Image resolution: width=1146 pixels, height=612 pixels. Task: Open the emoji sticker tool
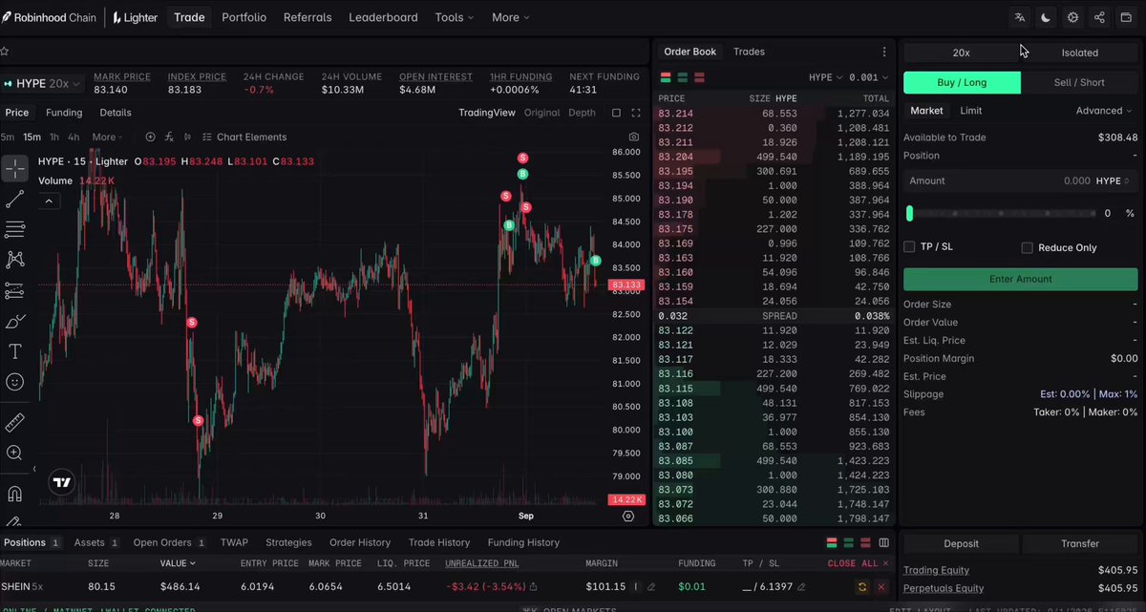click(15, 381)
